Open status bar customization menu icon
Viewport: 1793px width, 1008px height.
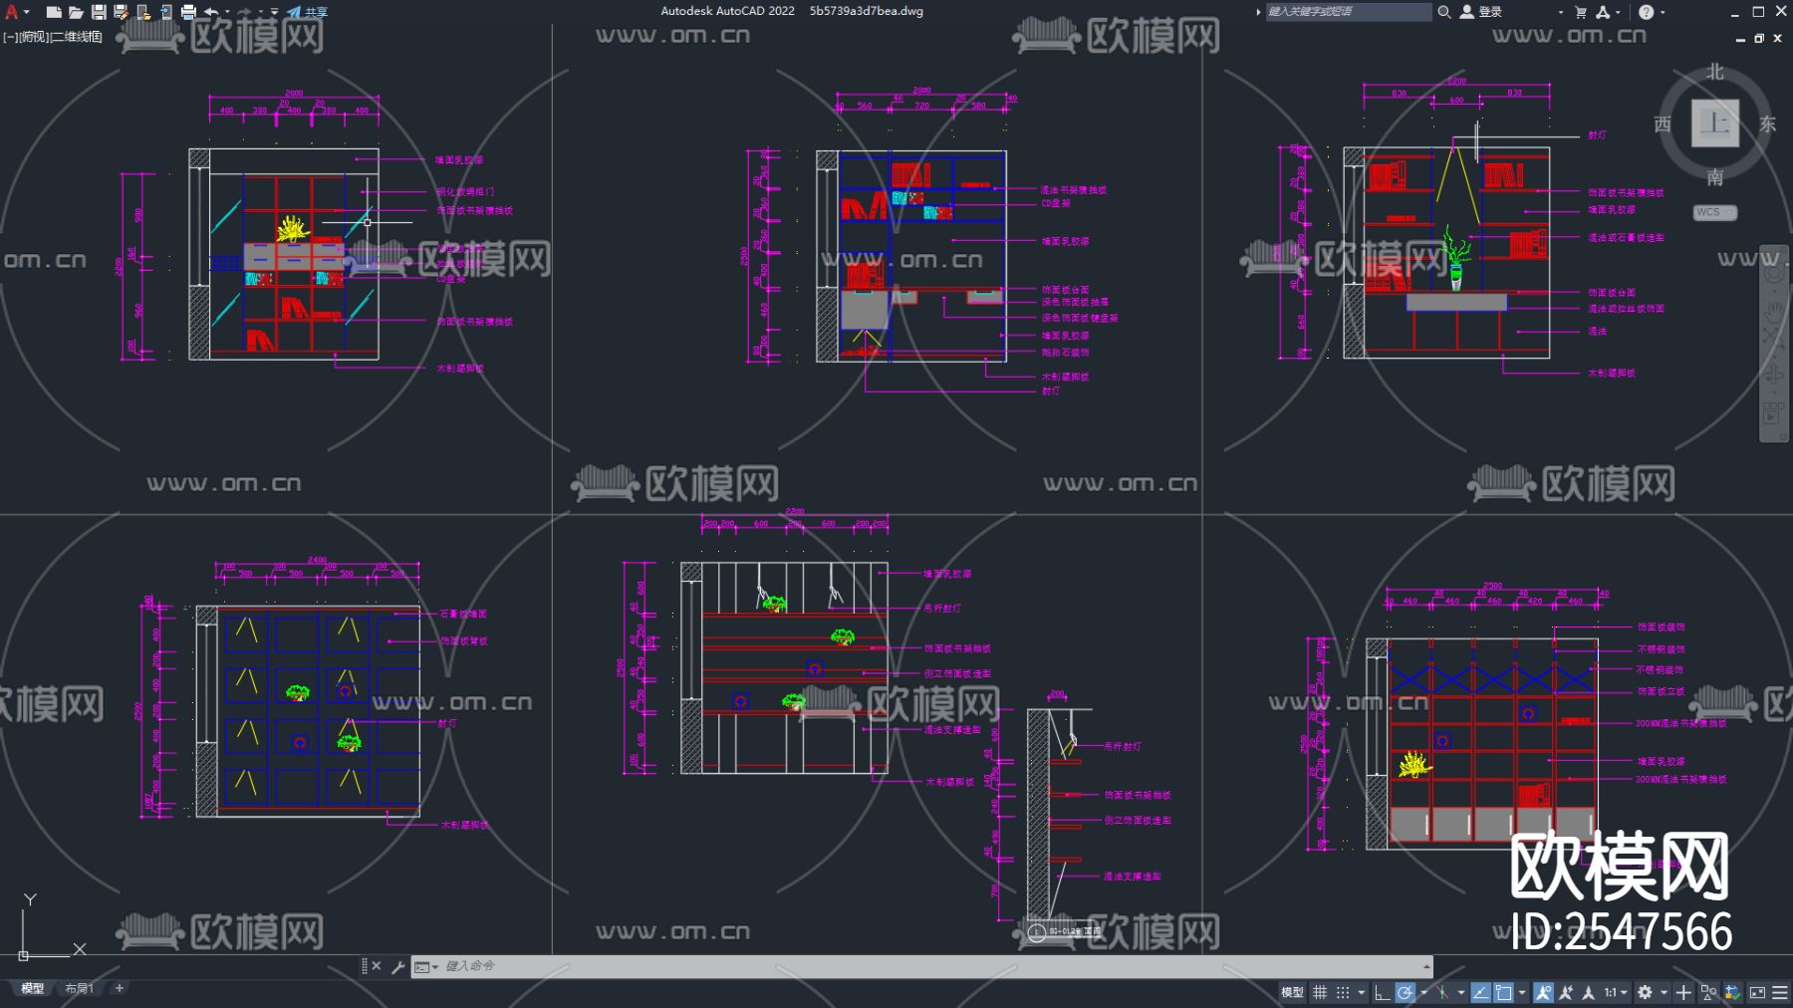[1780, 992]
